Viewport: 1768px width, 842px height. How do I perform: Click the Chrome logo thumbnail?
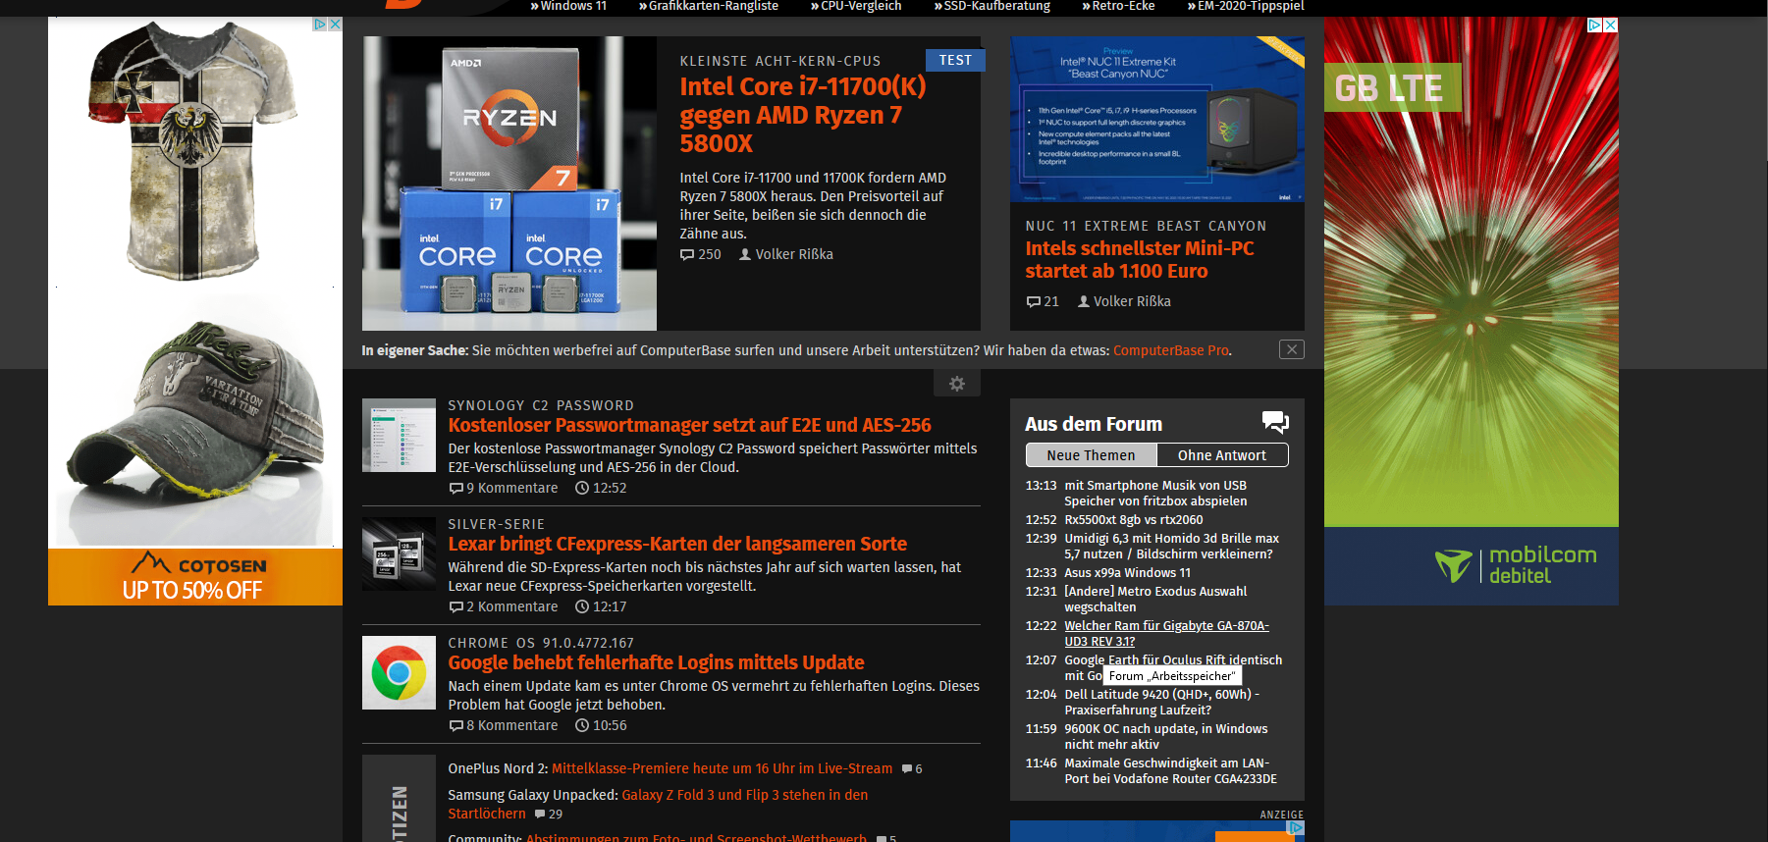tap(399, 672)
